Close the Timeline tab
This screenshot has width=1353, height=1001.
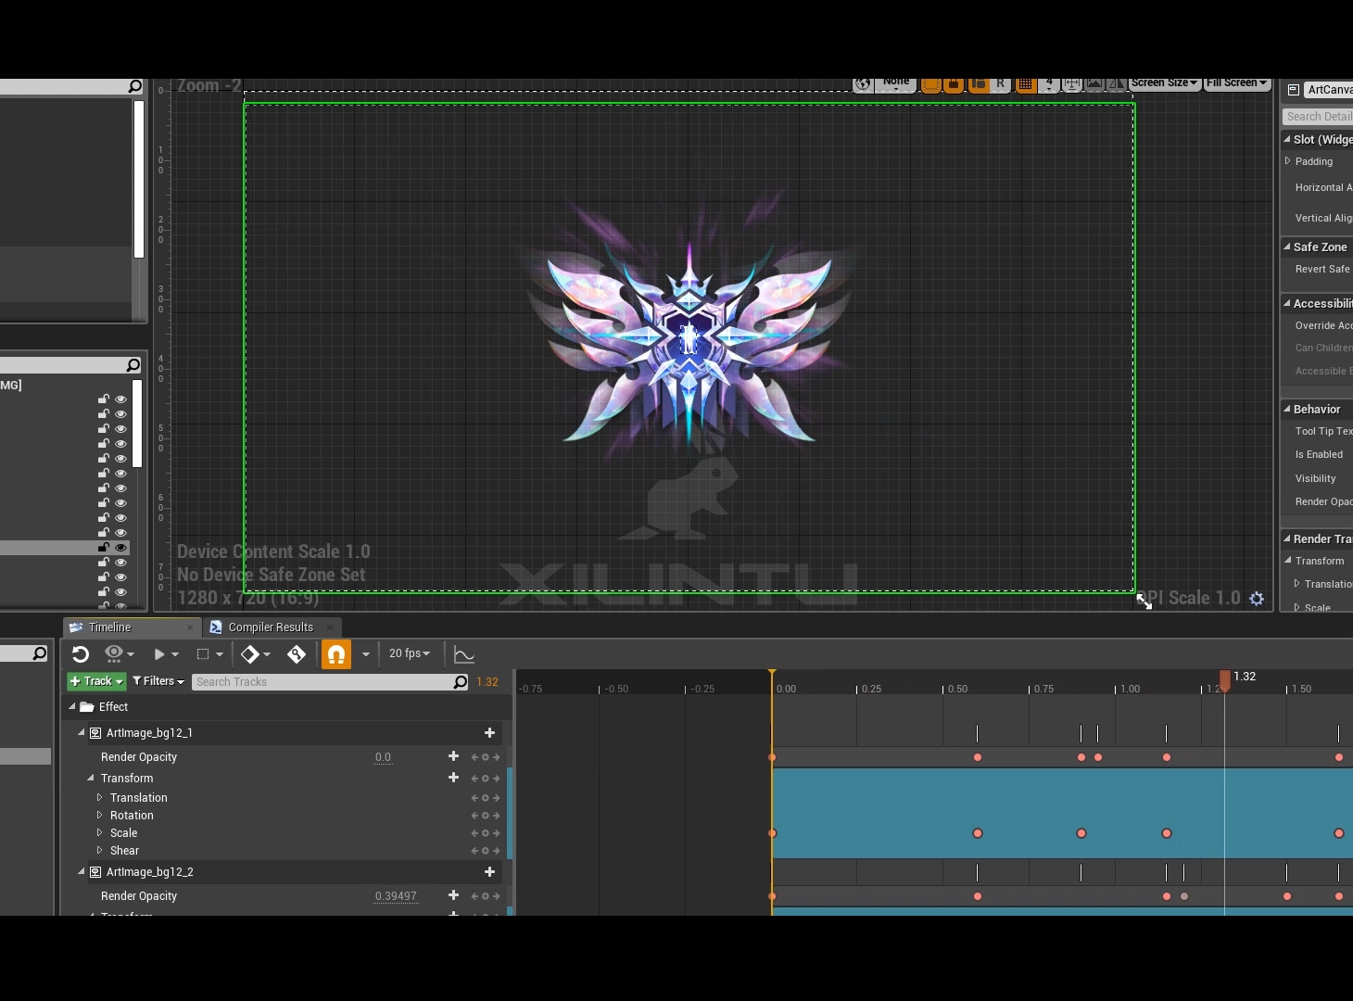click(x=190, y=627)
